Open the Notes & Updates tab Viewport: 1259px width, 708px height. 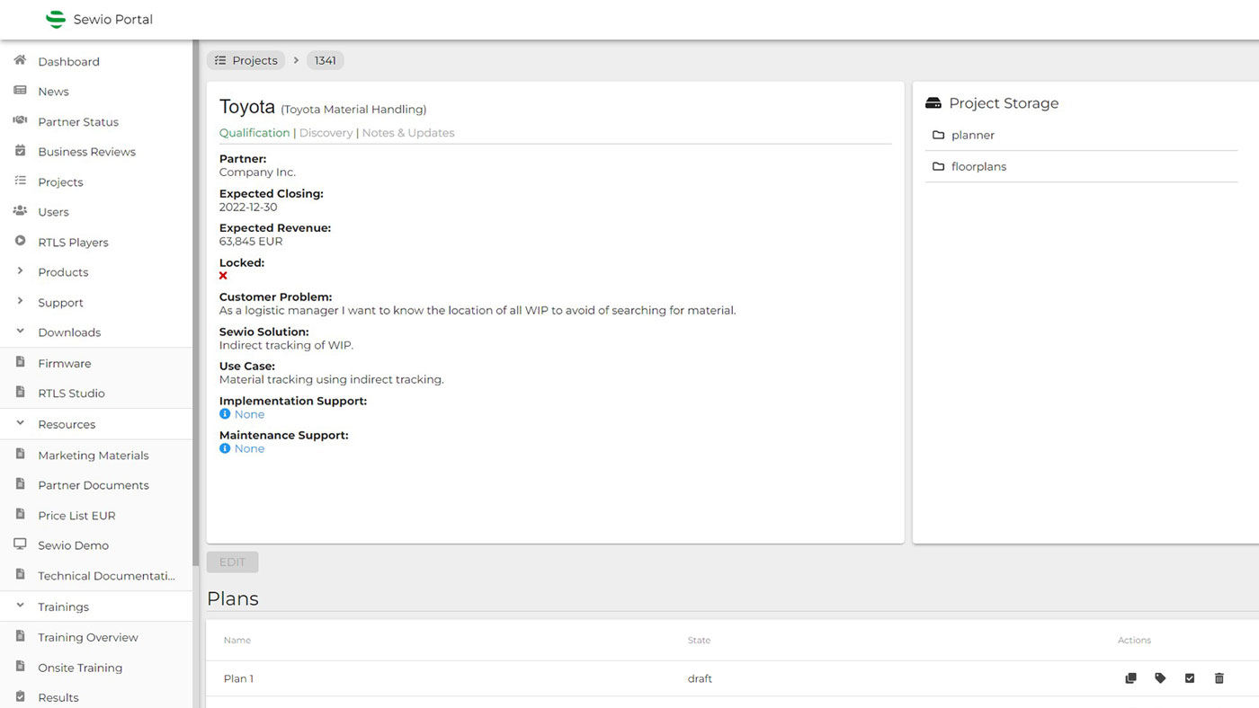pos(408,133)
